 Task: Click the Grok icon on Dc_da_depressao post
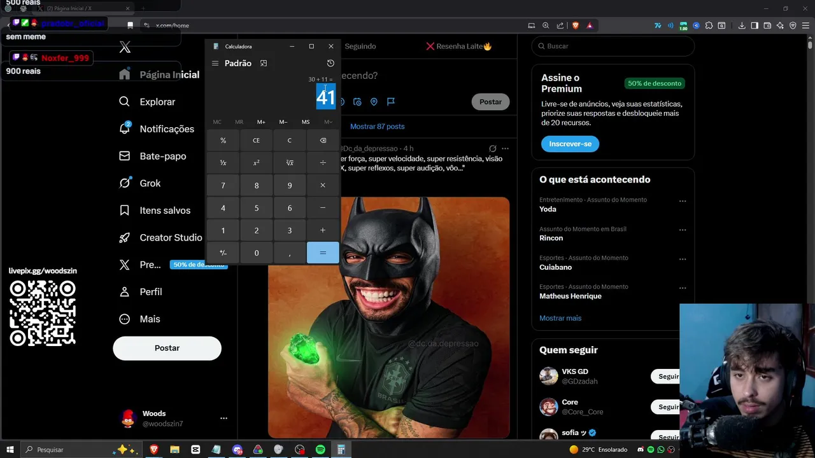click(x=492, y=149)
